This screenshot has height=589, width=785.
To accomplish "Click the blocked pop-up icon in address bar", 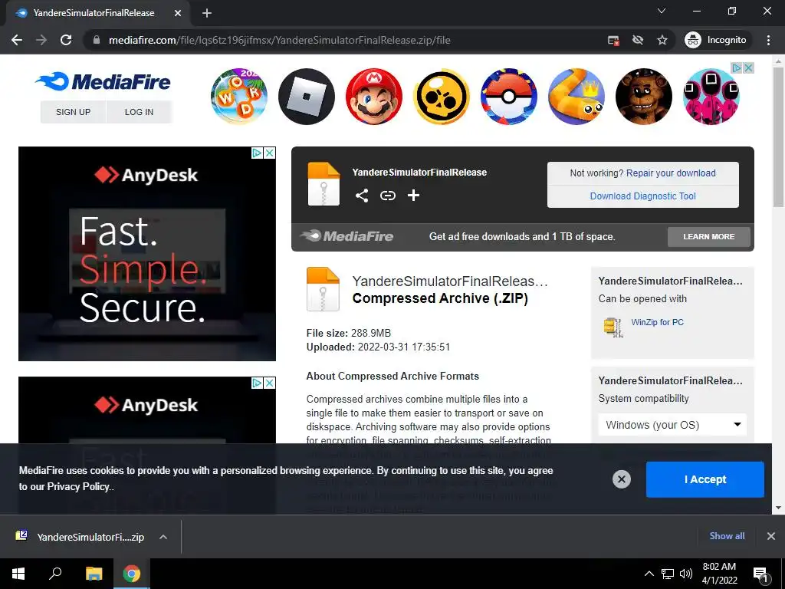I will click(613, 40).
